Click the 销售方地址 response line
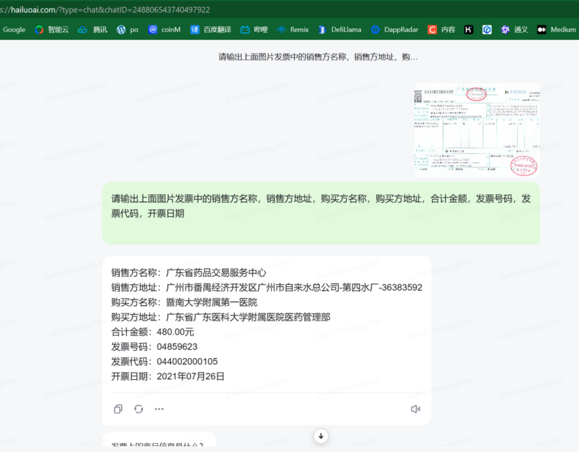 pos(267,287)
